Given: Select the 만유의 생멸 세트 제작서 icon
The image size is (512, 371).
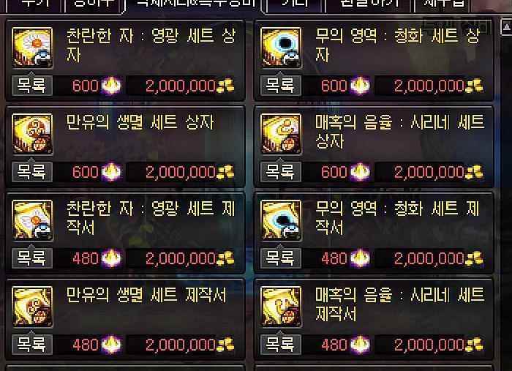Looking at the screenshot, I should coord(32,307).
